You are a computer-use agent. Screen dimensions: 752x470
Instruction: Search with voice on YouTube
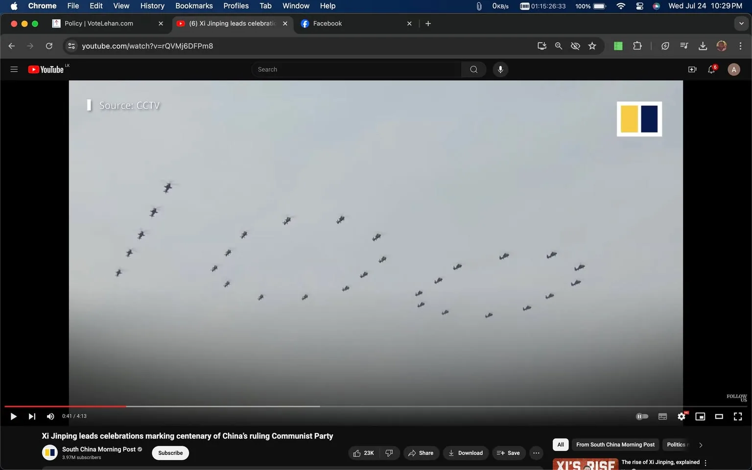click(500, 69)
